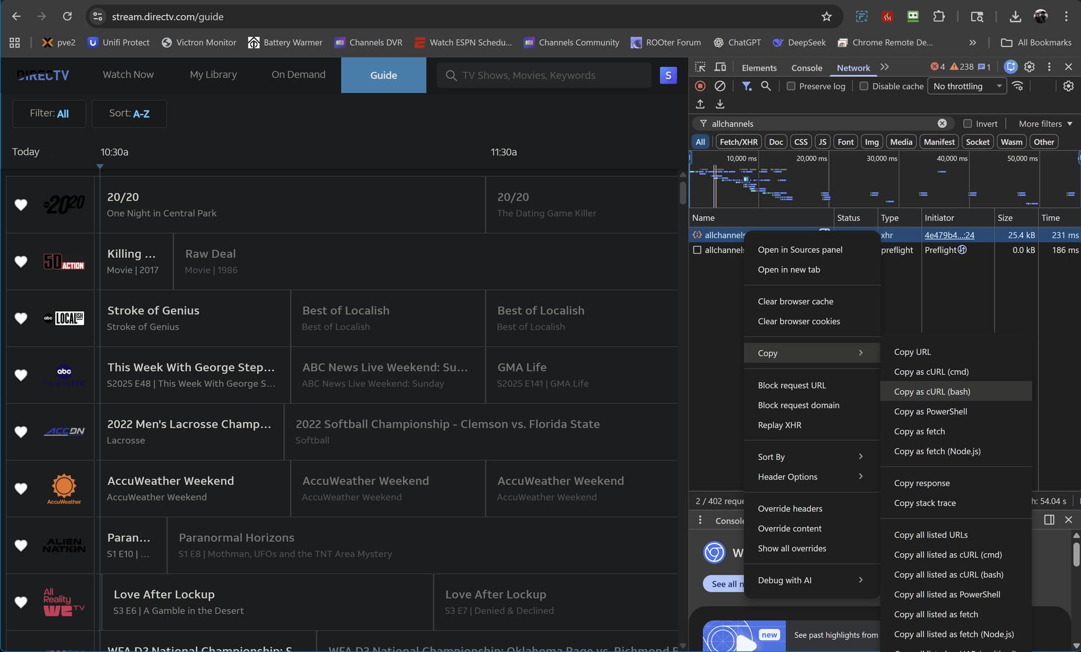Click the TV Shows search field
The image size is (1081, 652).
[543, 75]
